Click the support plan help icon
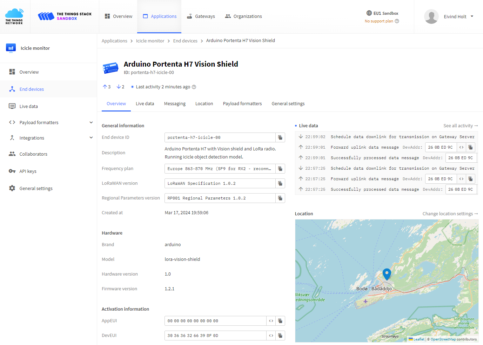 pos(397,21)
